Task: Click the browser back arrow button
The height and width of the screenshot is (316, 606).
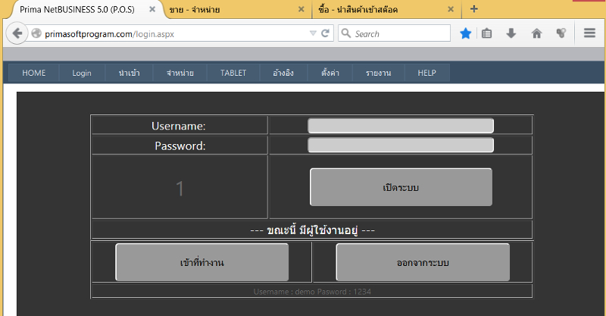Action: pyautogui.click(x=17, y=33)
